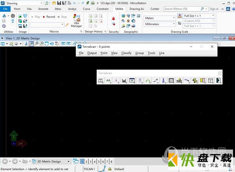
Task: Open the File backstage tab
Action: pyautogui.click(x=5, y=9)
